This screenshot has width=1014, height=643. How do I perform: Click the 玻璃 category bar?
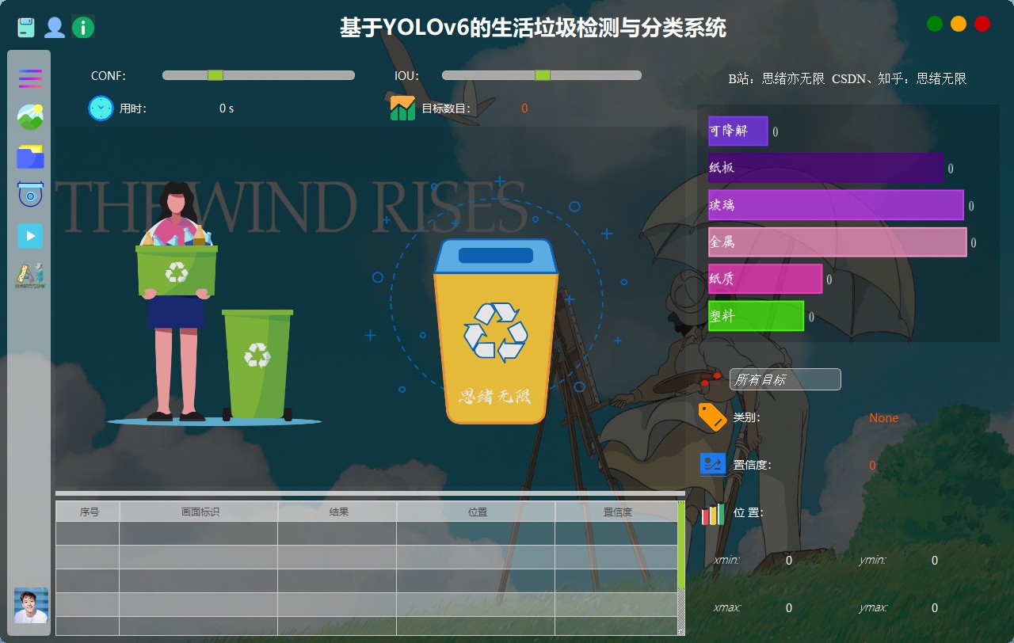point(836,204)
